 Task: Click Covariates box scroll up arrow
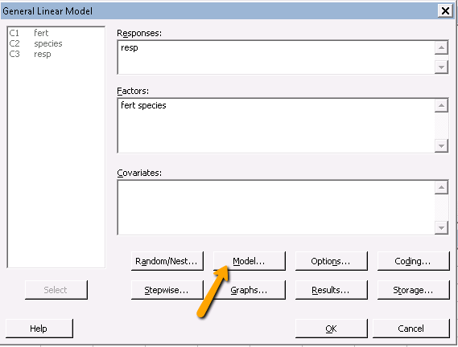coord(441,187)
